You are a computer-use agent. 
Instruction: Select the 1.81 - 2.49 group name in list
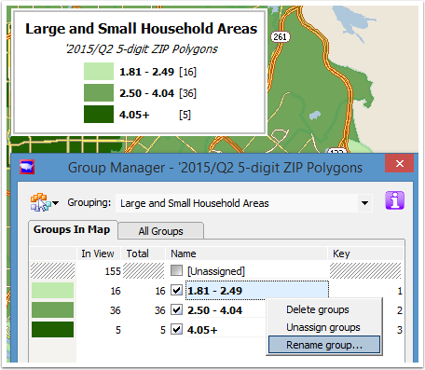pos(214,291)
